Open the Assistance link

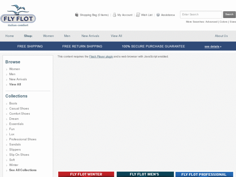[x=168, y=15]
